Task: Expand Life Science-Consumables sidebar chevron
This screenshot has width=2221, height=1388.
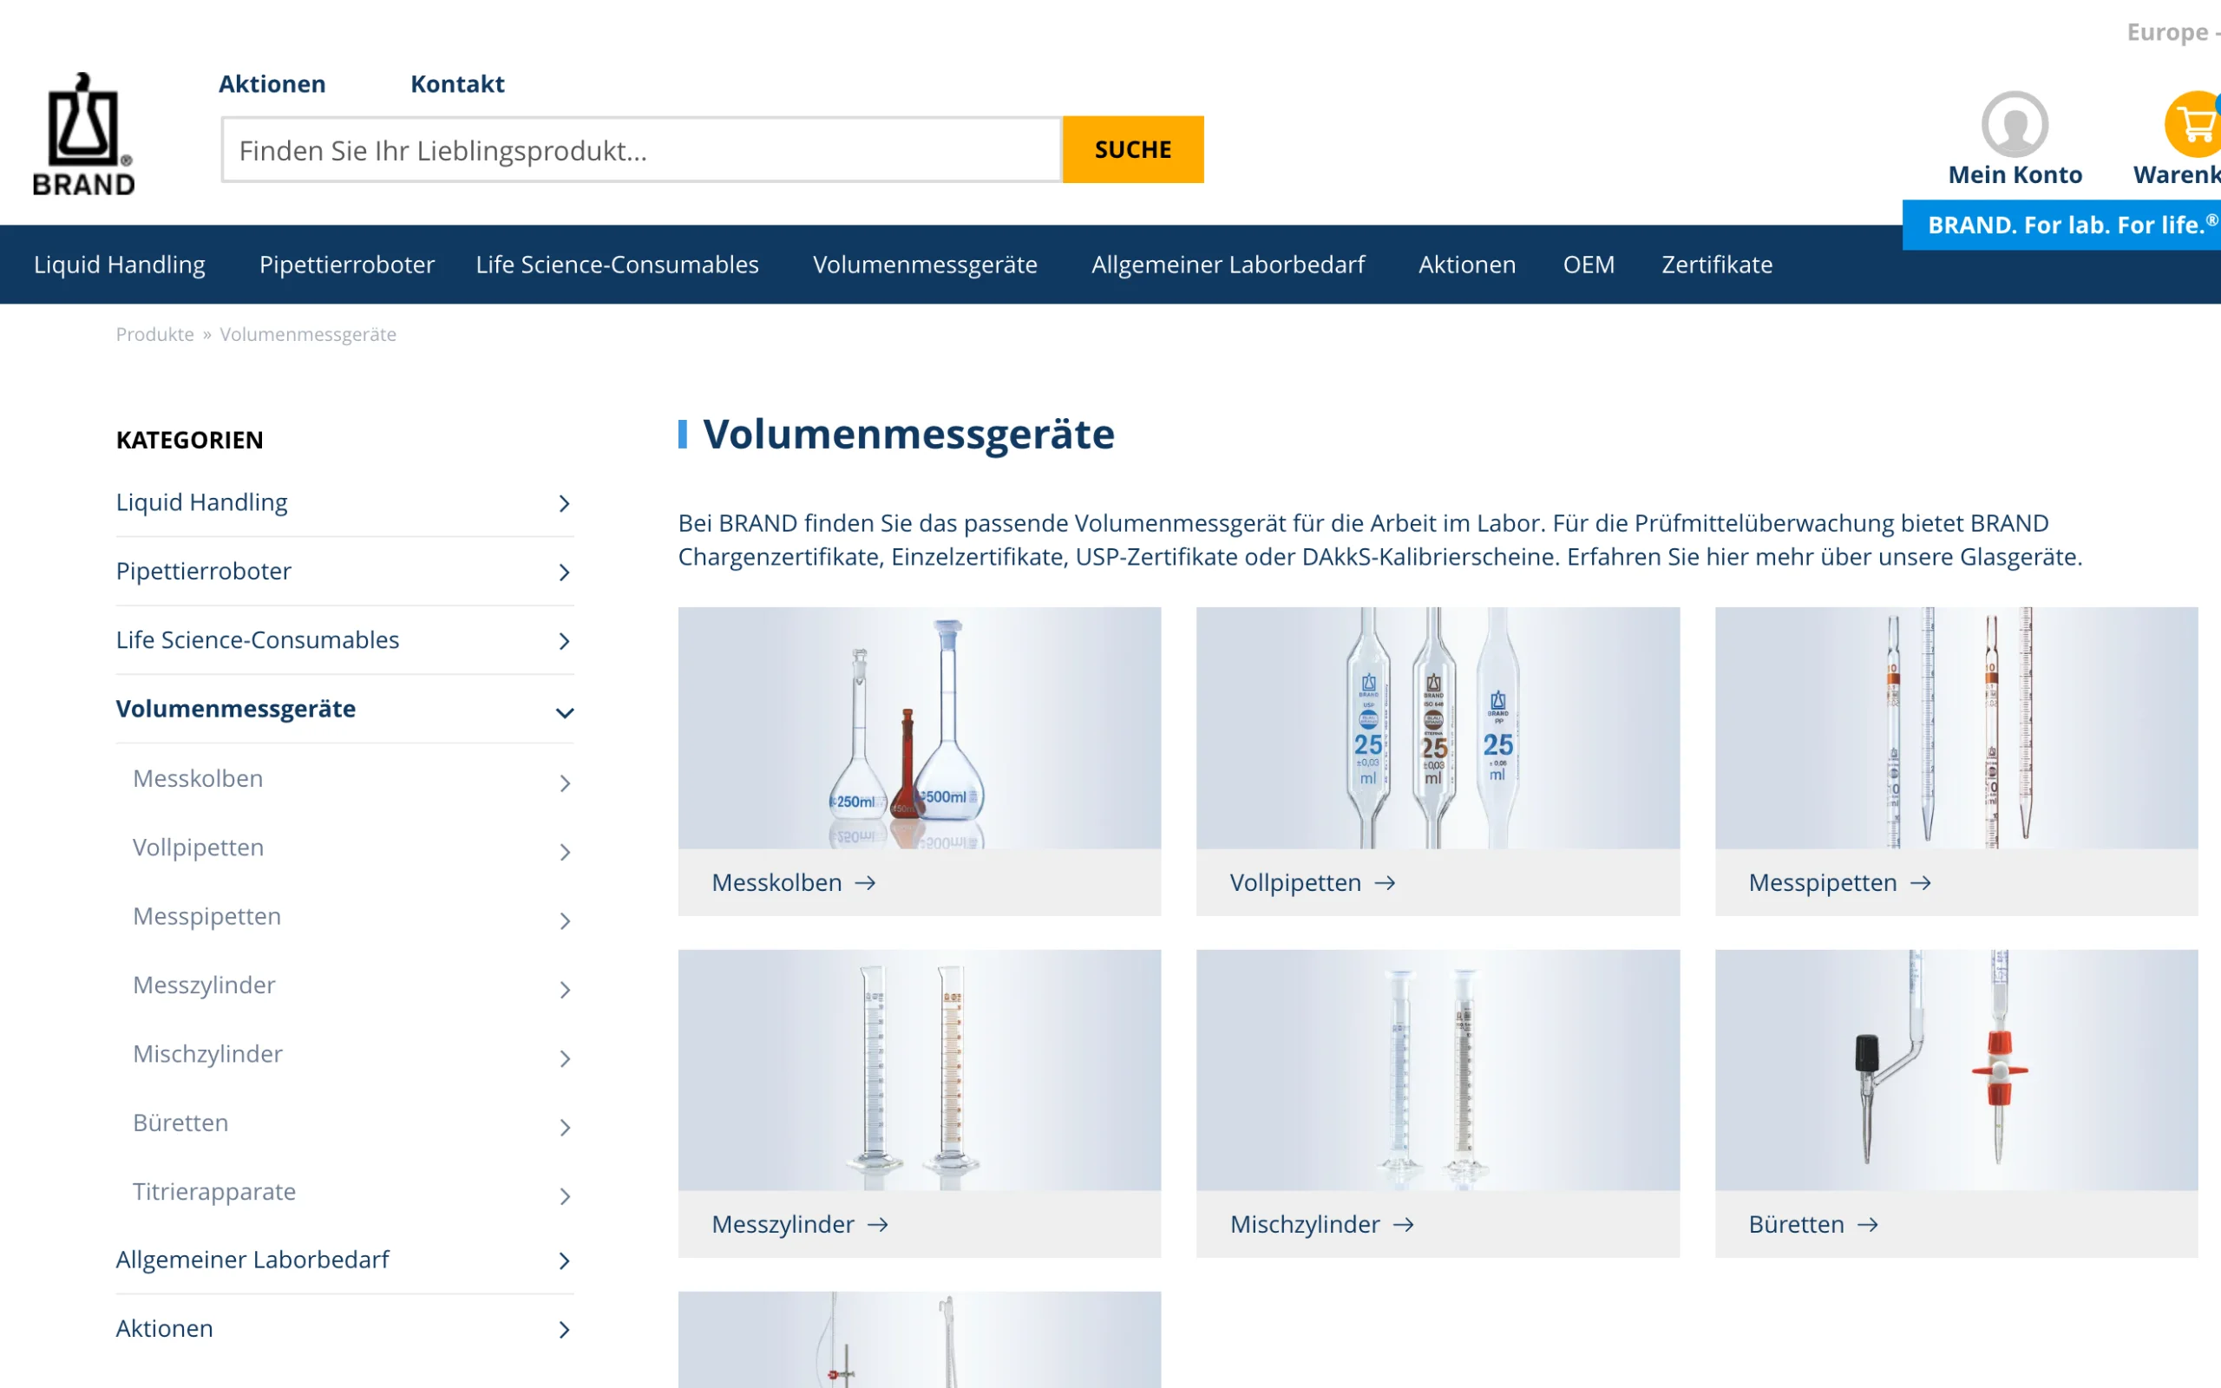Action: click(x=565, y=641)
